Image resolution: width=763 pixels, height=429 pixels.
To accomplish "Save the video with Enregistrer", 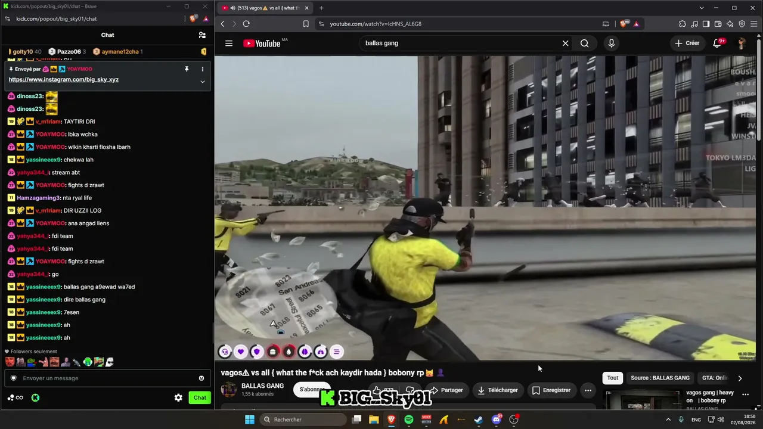I will tap(551, 390).
